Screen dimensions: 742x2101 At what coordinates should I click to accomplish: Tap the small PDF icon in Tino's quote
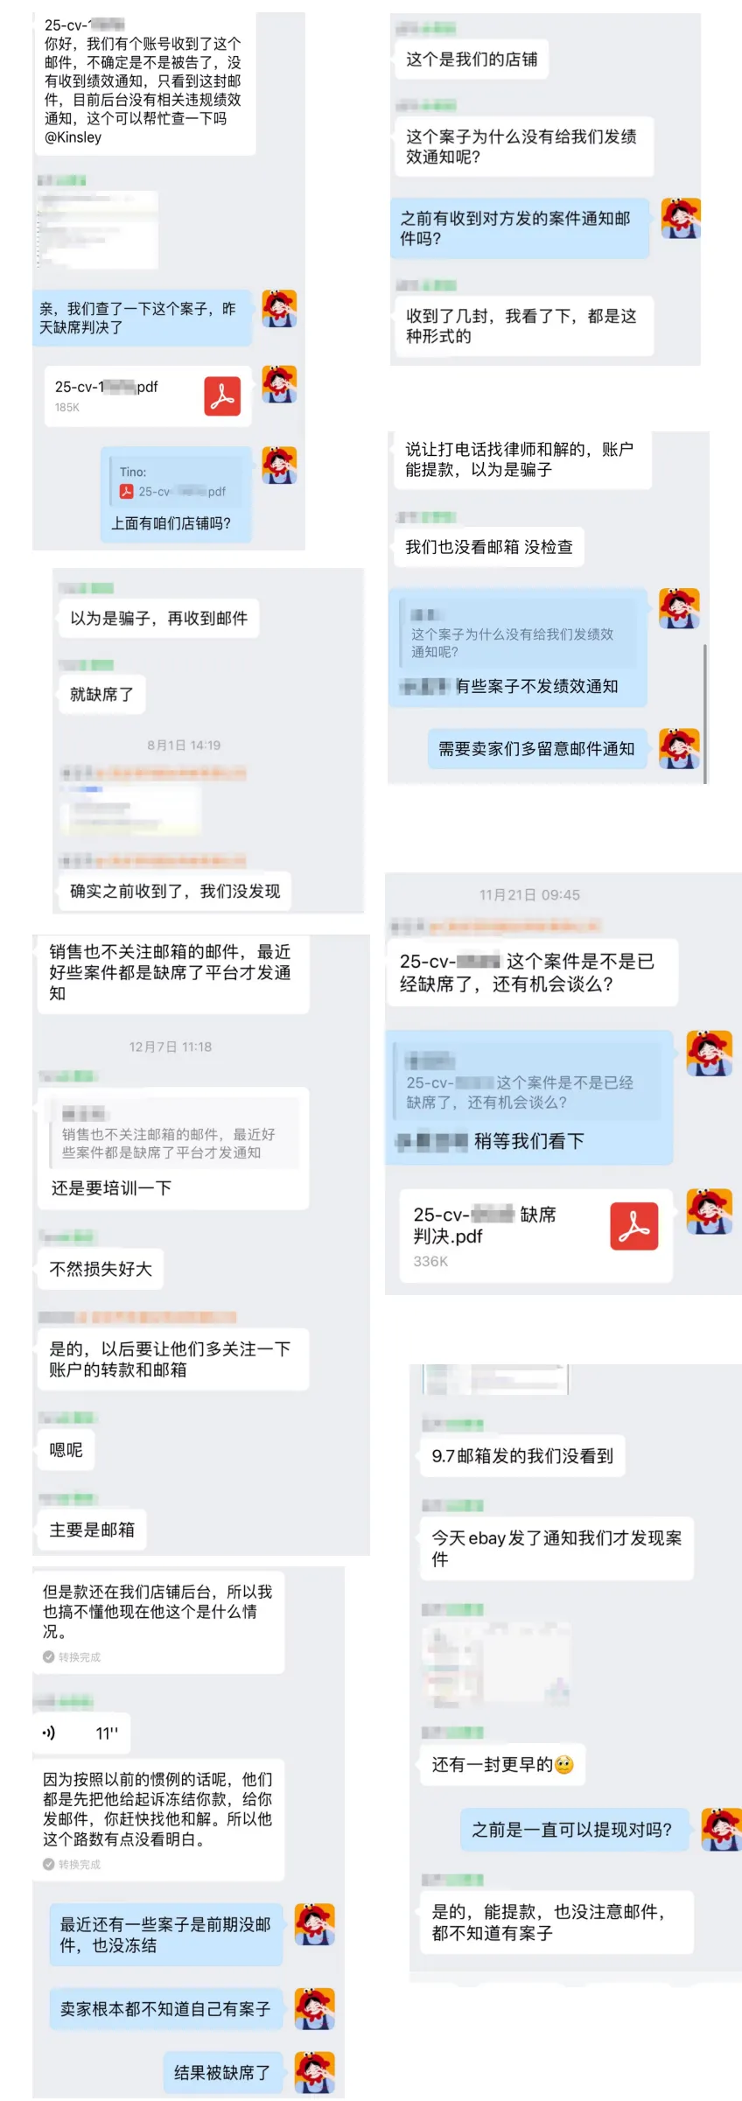tap(127, 492)
